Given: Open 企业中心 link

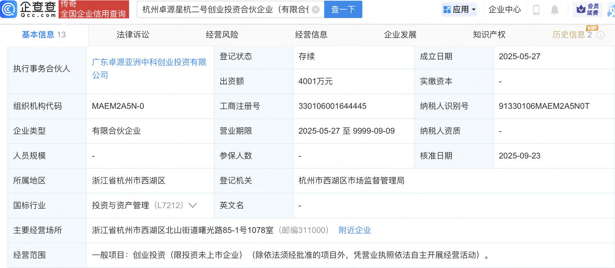Looking at the screenshot, I should pyautogui.click(x=505, y=10).
